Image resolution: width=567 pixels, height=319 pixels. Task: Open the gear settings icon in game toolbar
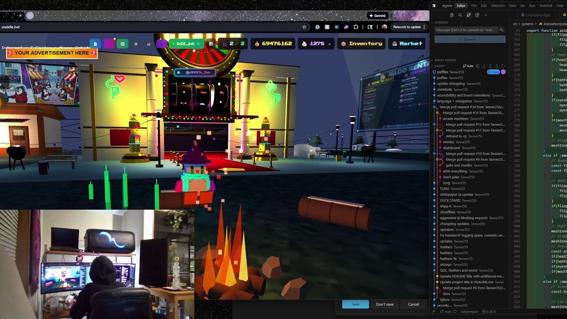pyautogui.click(x=136, y=44)
